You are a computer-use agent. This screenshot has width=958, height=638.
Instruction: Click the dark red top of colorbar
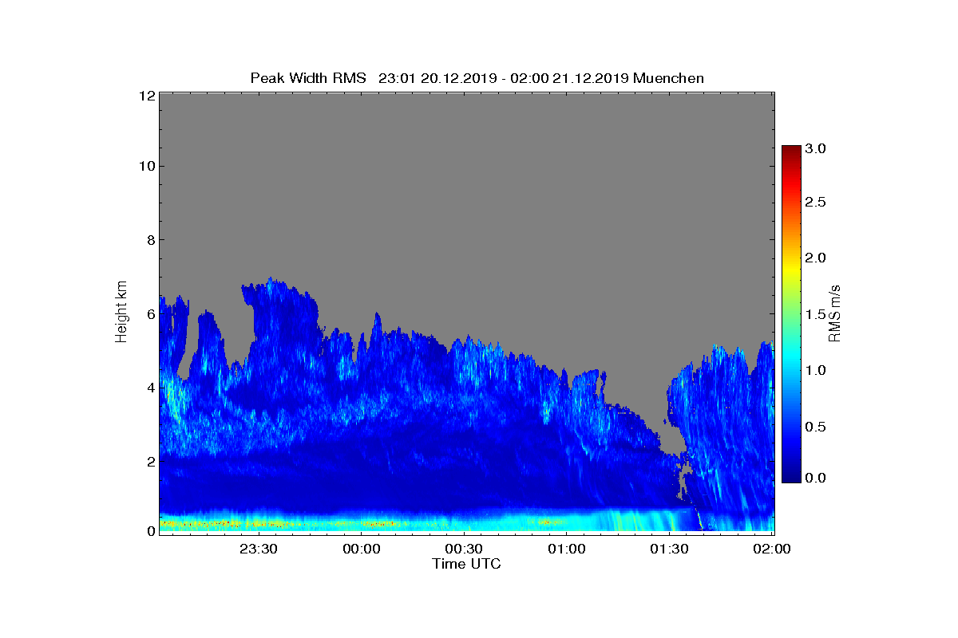click(x=791, y=152)
